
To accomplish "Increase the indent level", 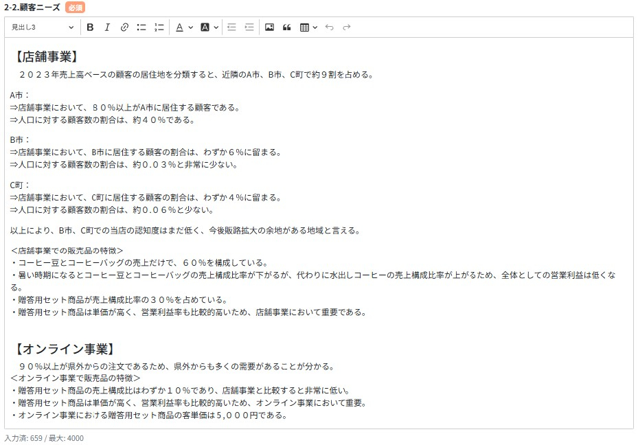I will 249,27.
